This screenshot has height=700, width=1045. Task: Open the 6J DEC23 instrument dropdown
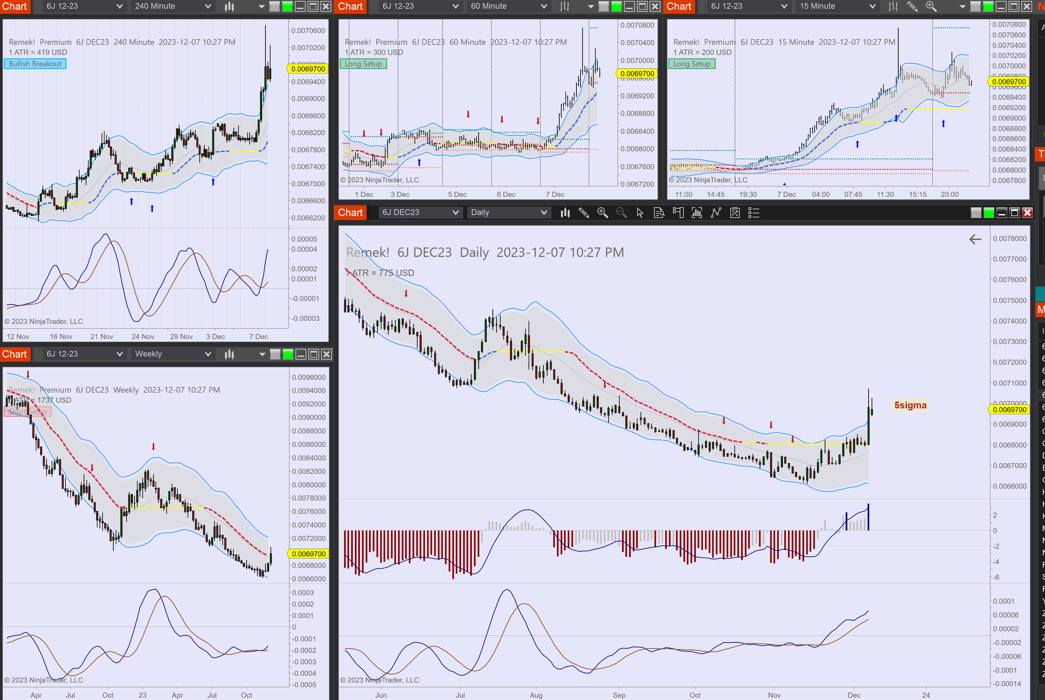(x=420, y=213)
